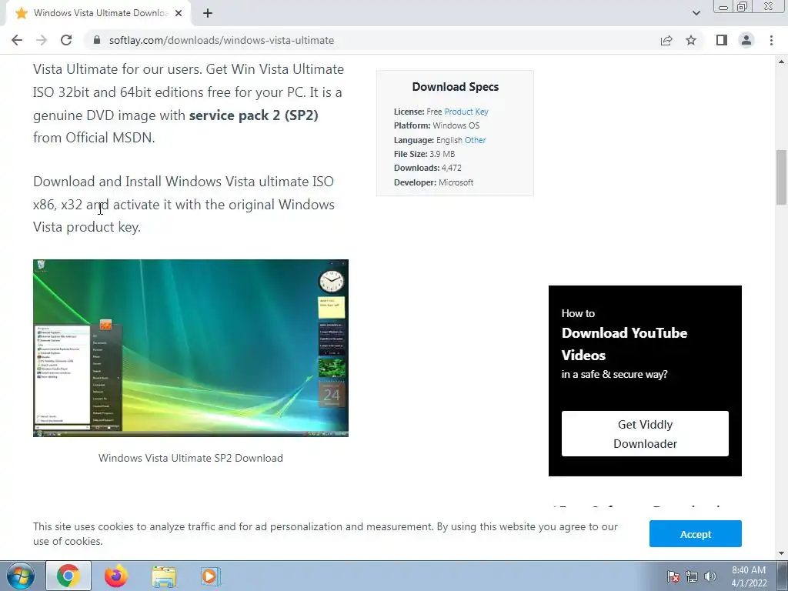Click the forward navigation arrow
Image resolution: width=788 pixels, height=591 pixels.
(42, 40)
